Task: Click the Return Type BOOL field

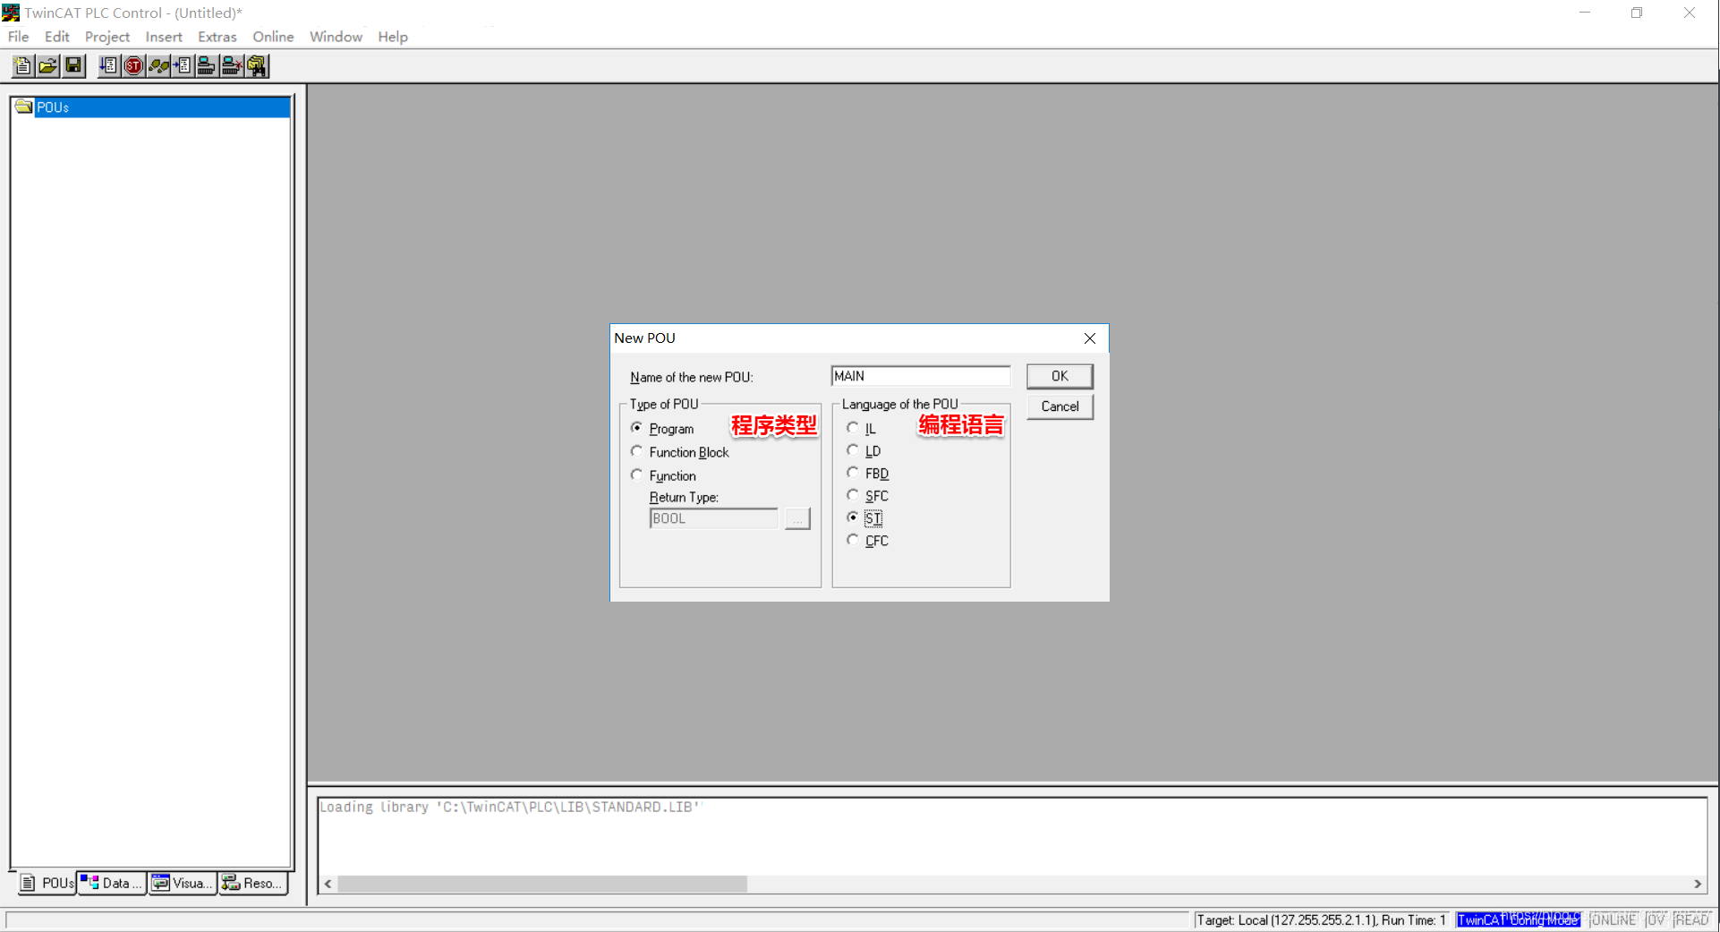Action: tap(714, 518)
